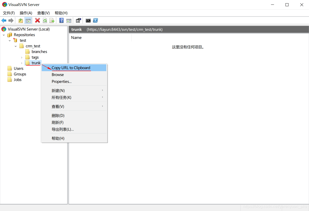Launch the PowerShell toolbar icon
This screenshot has height=211, width=309.
coord(95,20)
